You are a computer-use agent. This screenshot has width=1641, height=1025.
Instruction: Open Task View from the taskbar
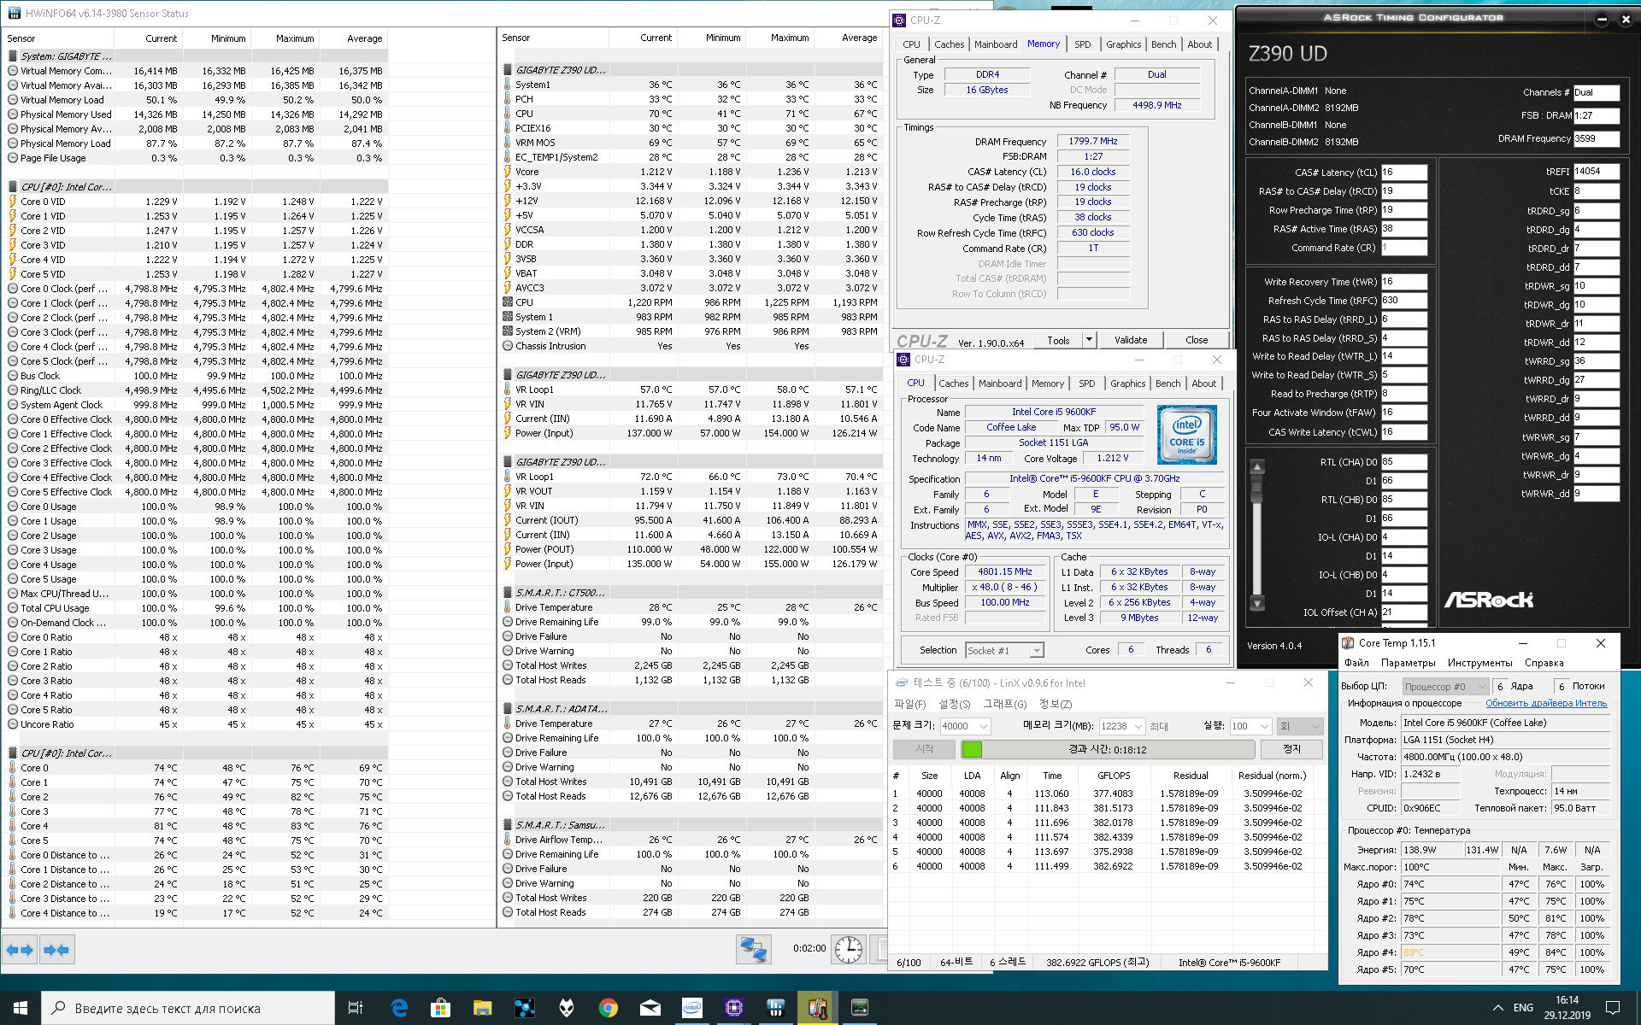(356, 1008)
